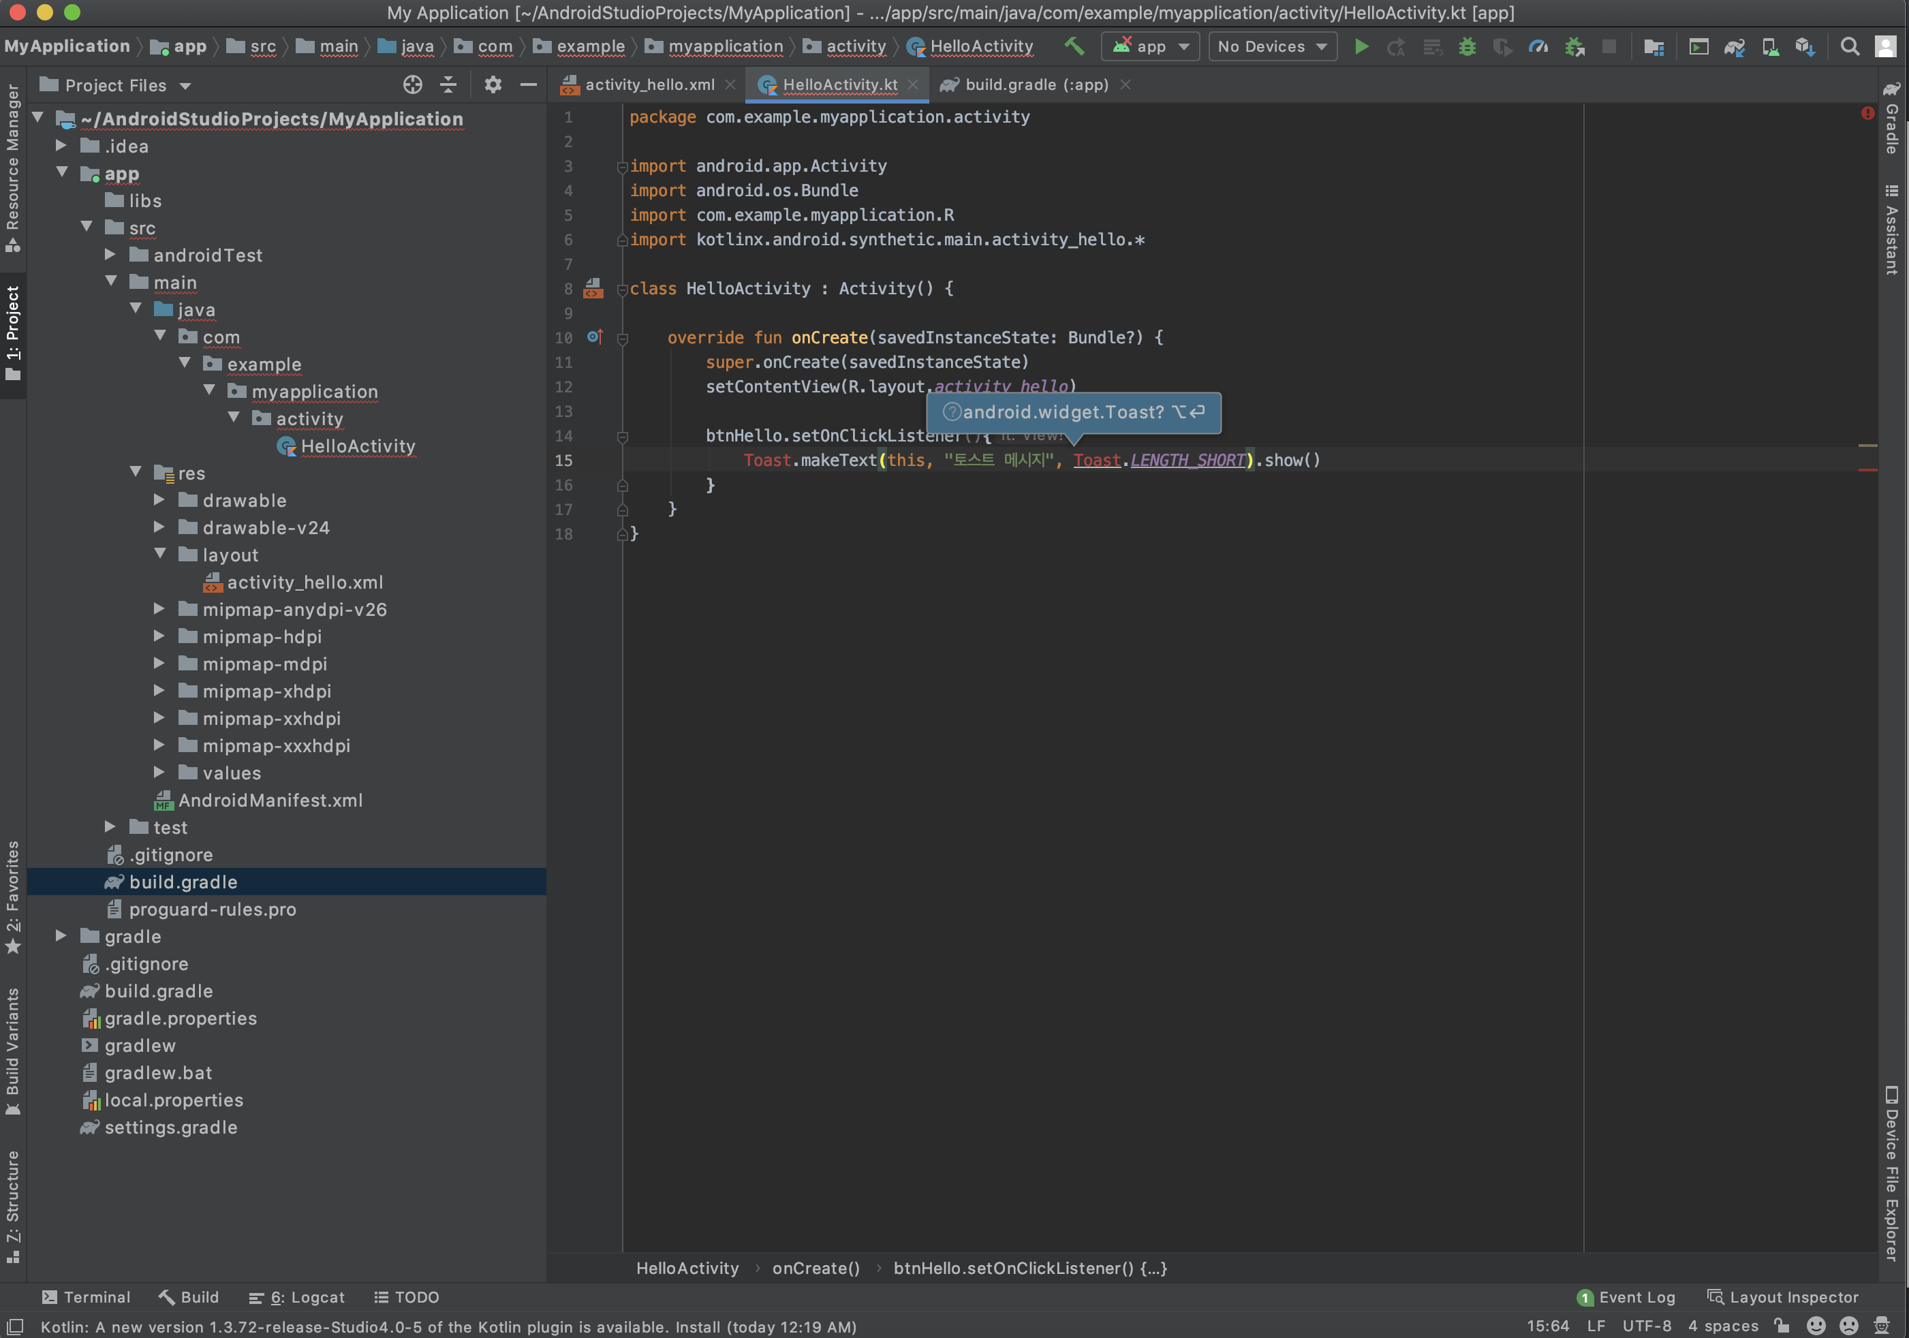Switch to the build.gradle (:app) tab

pos(1035,85)
